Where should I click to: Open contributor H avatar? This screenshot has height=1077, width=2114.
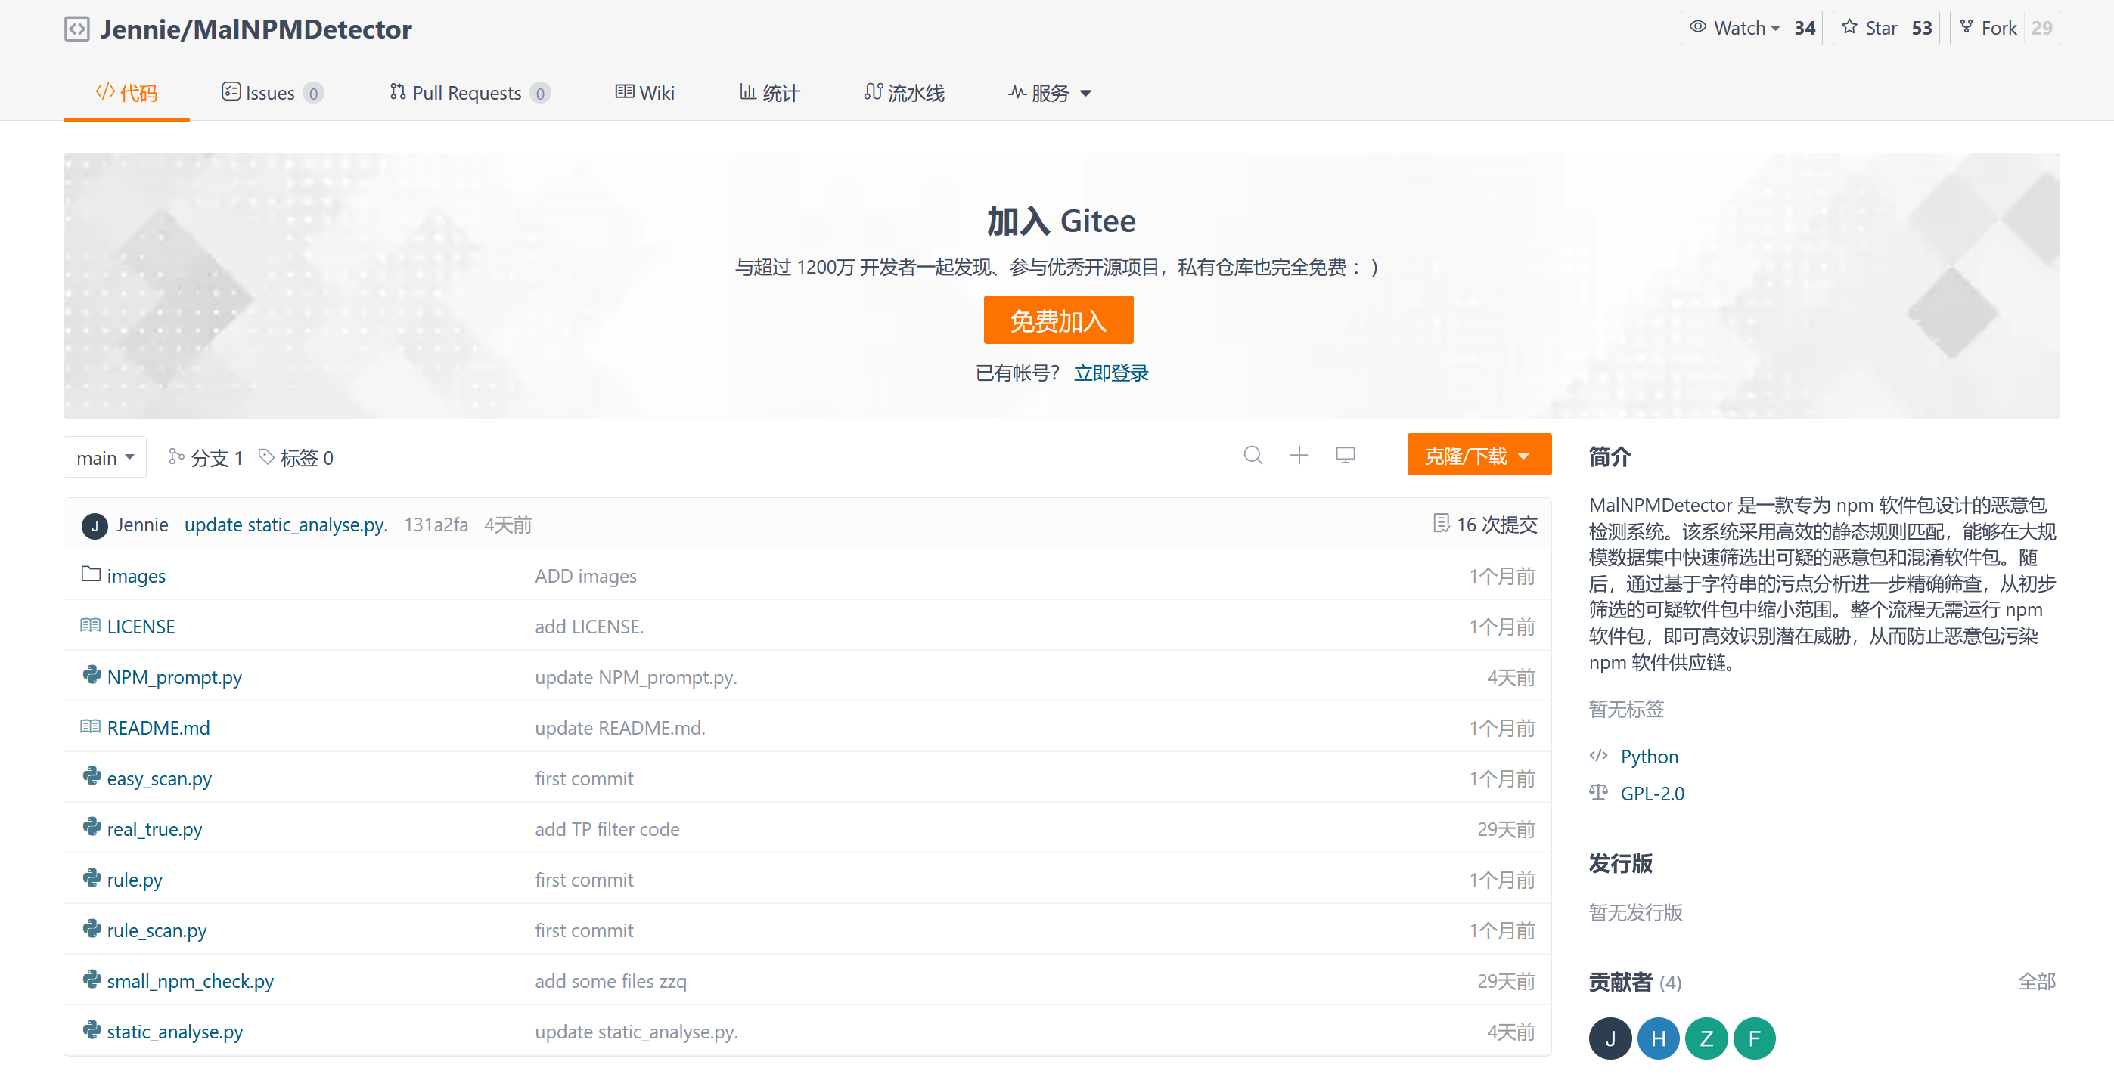1659,1038
